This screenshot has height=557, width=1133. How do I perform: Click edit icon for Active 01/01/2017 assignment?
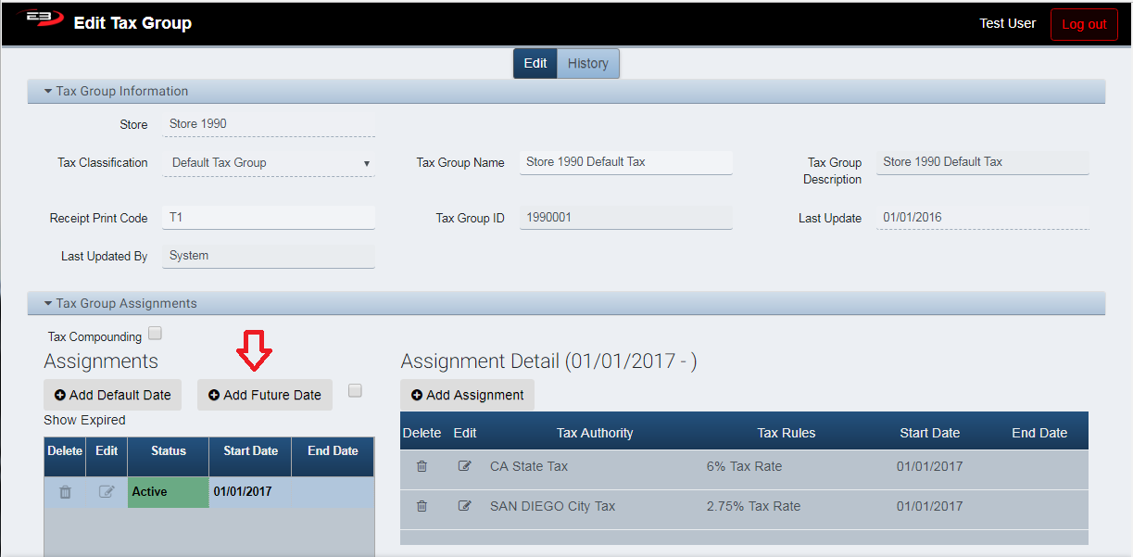click(x=107, y=492)
